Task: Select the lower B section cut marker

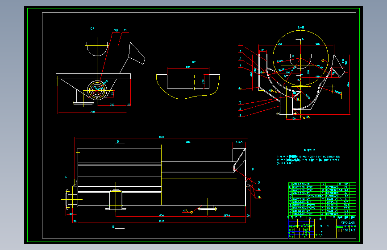Action: (113, 226)
